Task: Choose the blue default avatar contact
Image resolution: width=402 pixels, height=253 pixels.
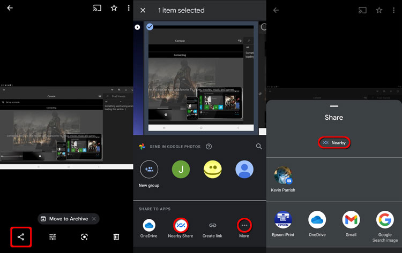Action: (244, 170)
